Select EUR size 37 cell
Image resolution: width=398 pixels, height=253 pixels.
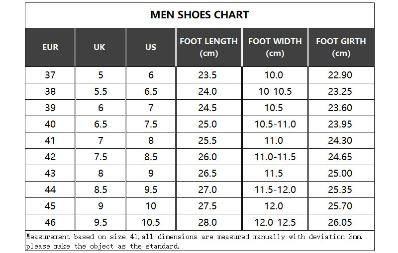[x=50, y=75]
